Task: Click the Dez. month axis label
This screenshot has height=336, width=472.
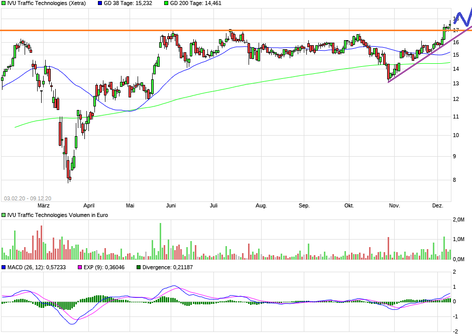Action: [x=438, y=205]
